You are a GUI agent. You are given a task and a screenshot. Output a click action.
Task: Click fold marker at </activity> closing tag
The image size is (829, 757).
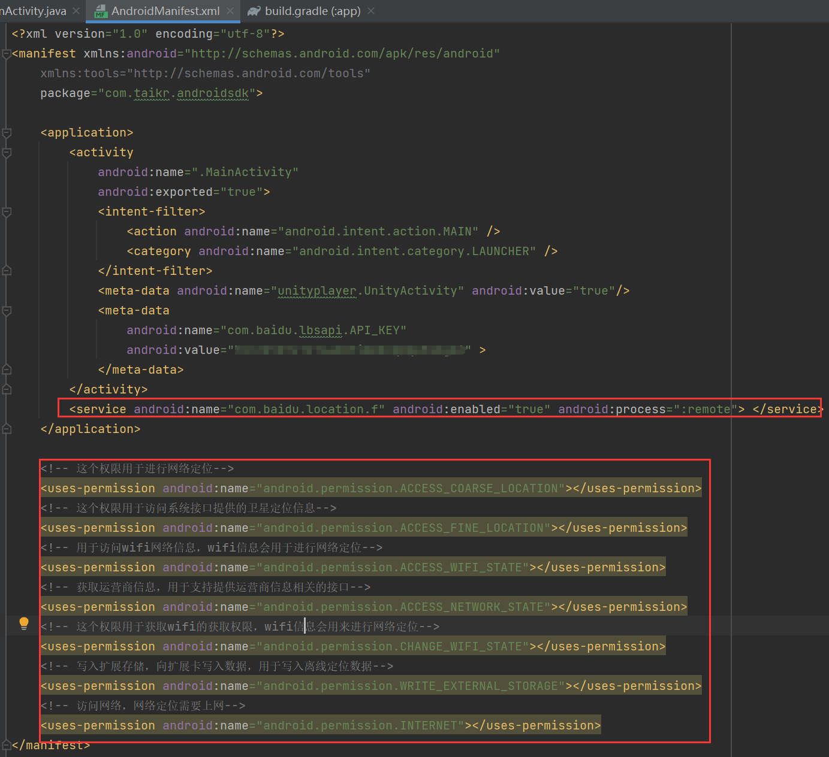click(7, 389)
